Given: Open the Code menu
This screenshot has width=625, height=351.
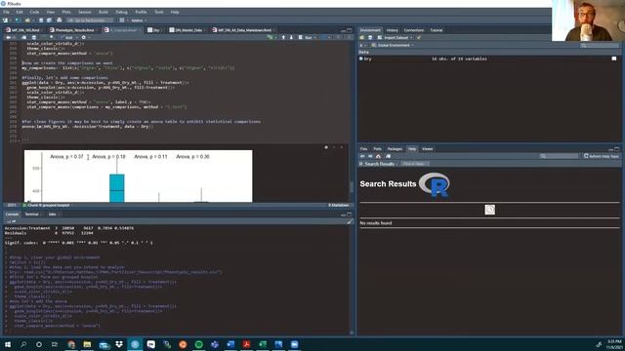Looking at the screenshot, I should coord(35,12).
